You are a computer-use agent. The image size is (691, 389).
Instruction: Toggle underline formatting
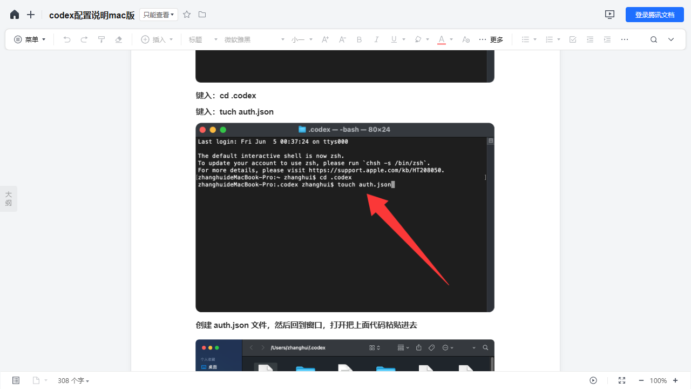click(393, 39)
